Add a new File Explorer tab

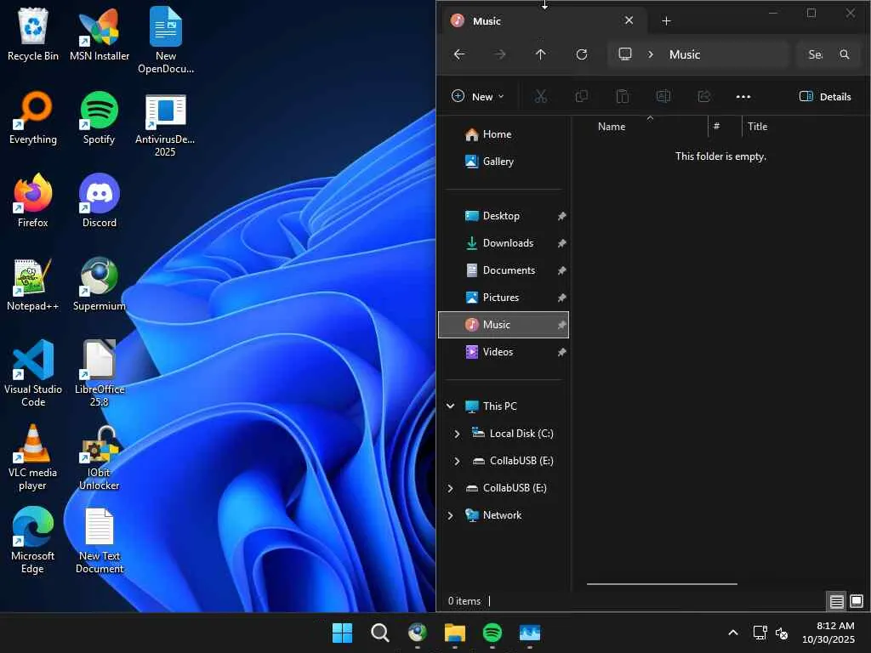click(x=667, y=21)
